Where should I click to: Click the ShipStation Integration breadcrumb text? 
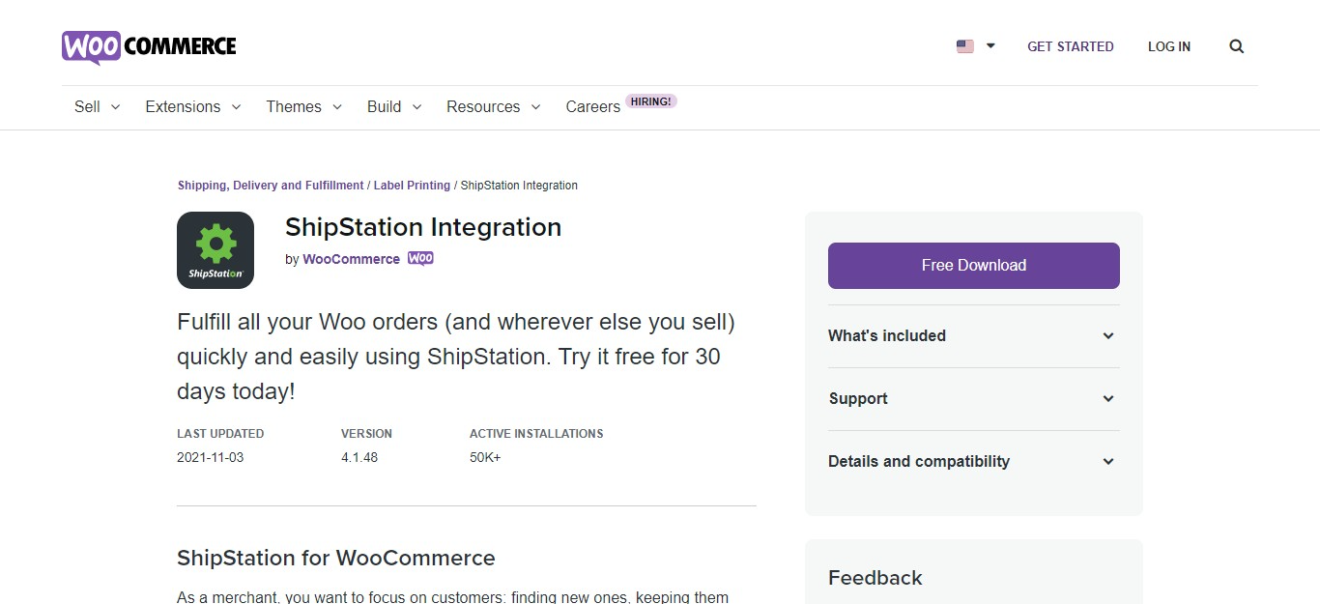click(x=519, y=186)
